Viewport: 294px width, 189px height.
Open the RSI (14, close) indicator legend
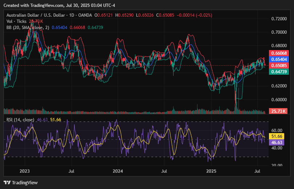20,119
